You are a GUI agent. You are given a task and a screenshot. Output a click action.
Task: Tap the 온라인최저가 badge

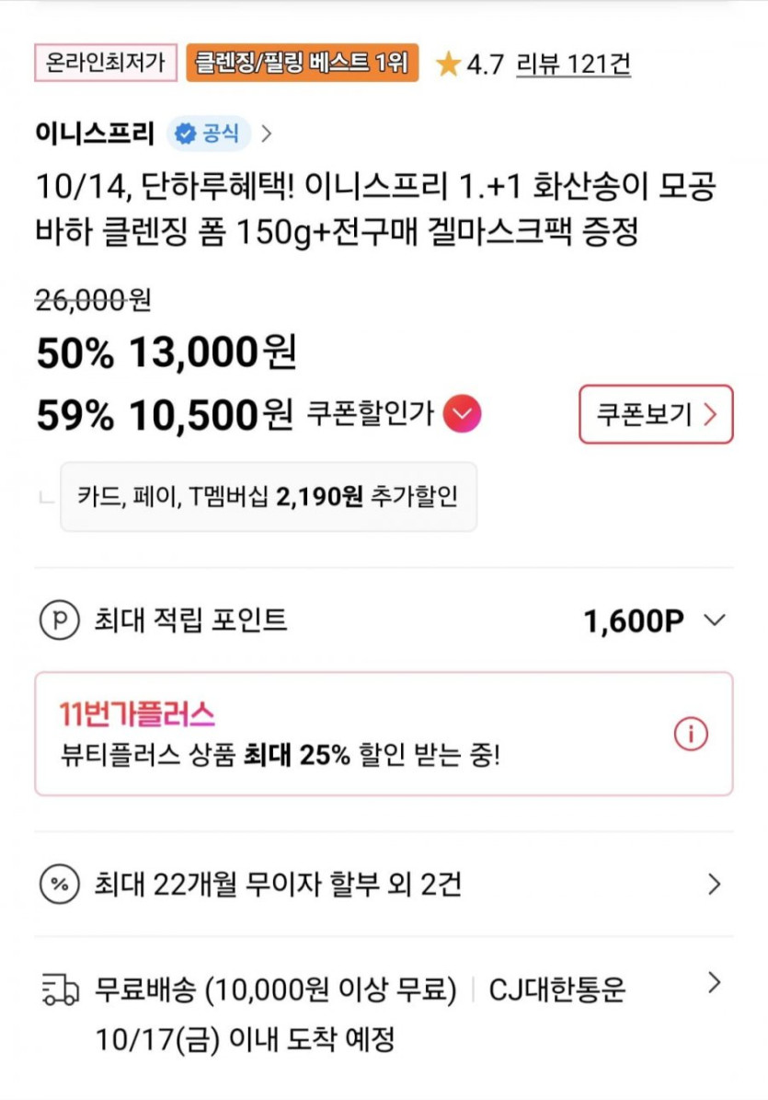coord(106,64)
